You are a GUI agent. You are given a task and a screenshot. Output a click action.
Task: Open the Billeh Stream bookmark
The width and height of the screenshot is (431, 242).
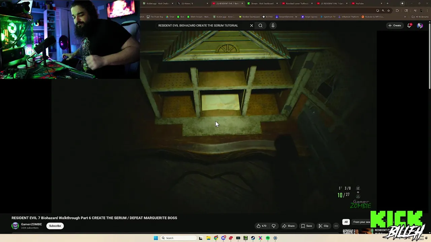198,17
